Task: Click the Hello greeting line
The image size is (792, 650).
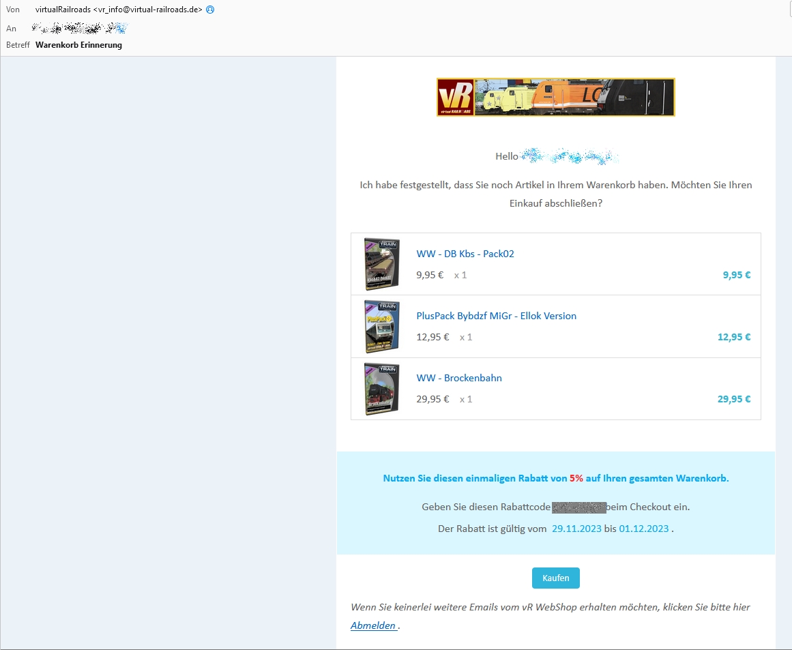Action: pos(556,157)
